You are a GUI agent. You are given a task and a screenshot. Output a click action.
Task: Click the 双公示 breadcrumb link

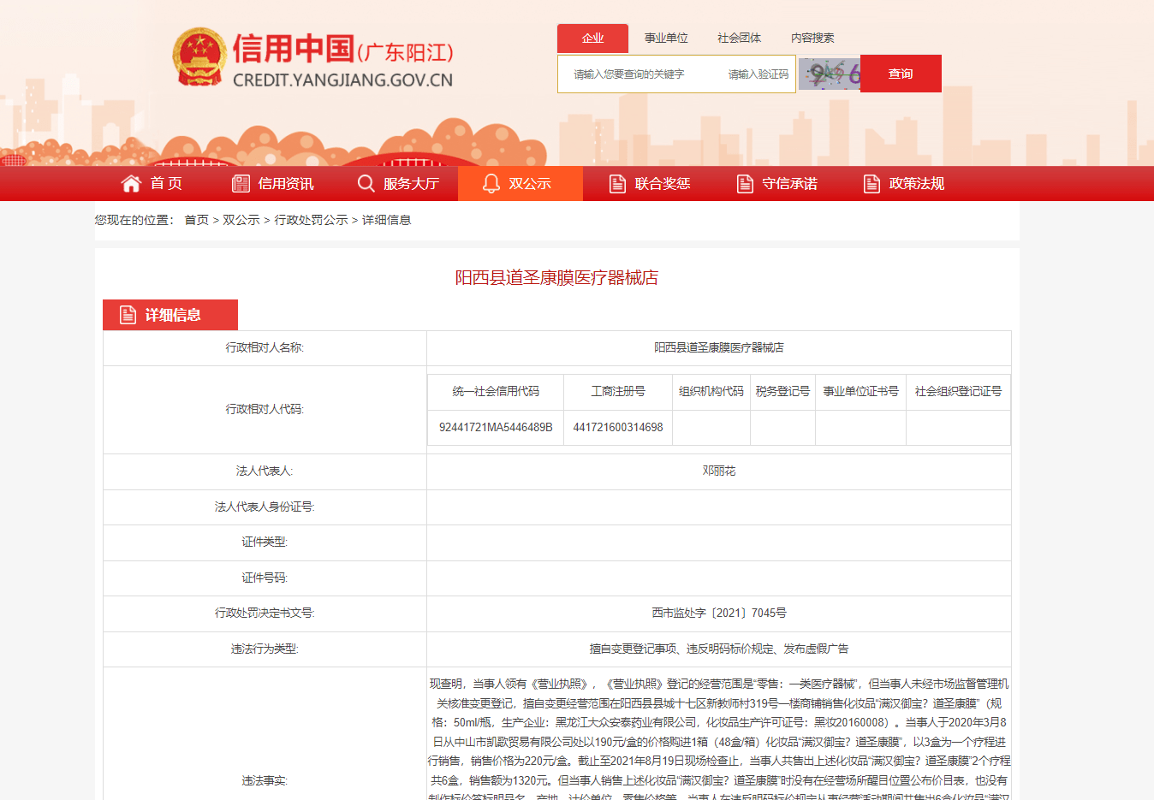coord(241,220)
